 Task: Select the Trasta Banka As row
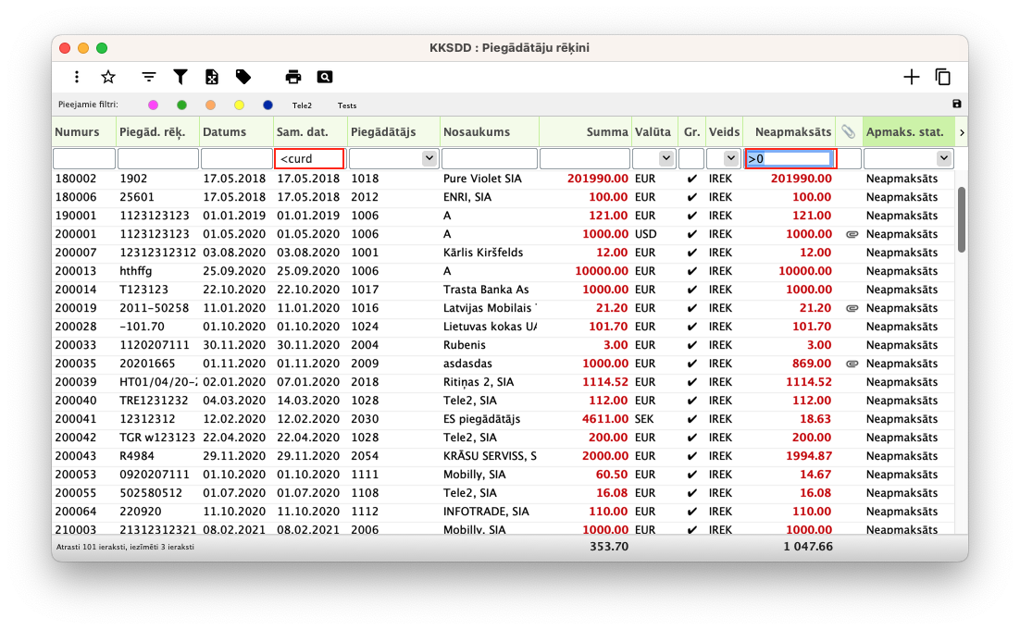pyautogui.click(x=504, y=290)
